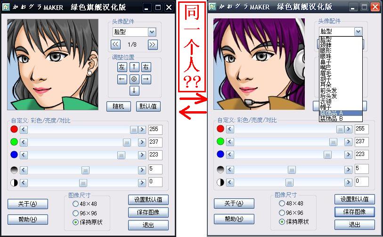Move part up in left window
The image size is (383, 237).
134,67
